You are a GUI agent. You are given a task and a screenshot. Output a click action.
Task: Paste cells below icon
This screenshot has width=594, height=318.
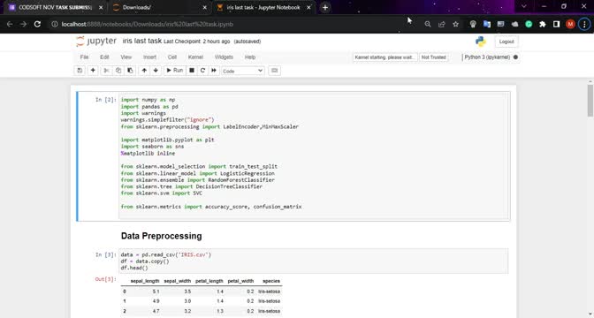[130, 71]
